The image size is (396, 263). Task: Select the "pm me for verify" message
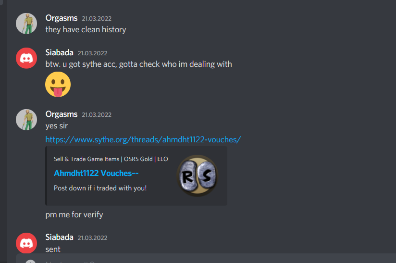(74, 215)
